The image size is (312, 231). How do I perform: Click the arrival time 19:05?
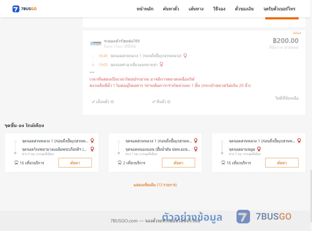point(103,65)
